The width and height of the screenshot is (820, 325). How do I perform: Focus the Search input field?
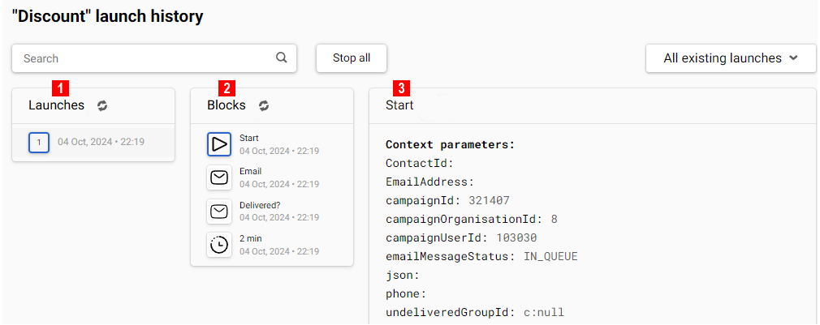[x=154, y=58]
